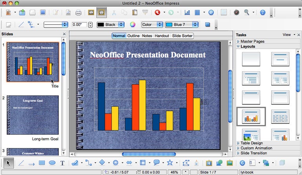Toggle the Shadow icon
The image size is (302, 175).
(x=207, y=25)
